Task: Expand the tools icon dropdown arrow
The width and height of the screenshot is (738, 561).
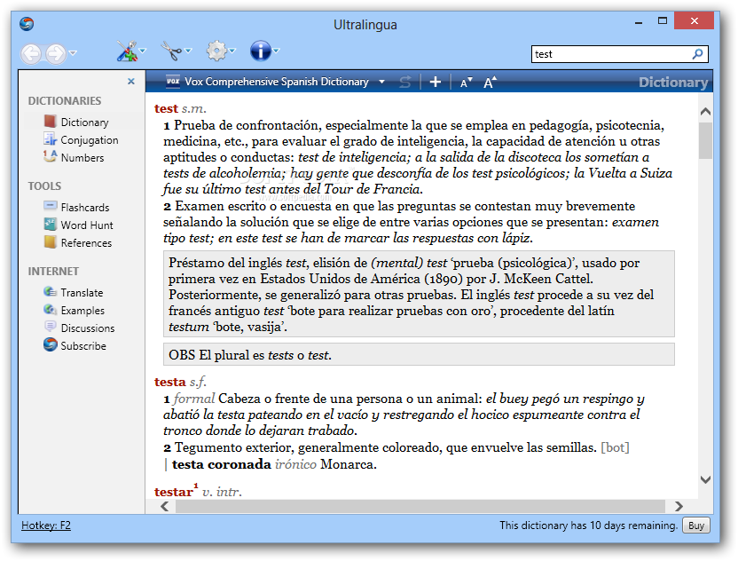Action: coord(143,51)
